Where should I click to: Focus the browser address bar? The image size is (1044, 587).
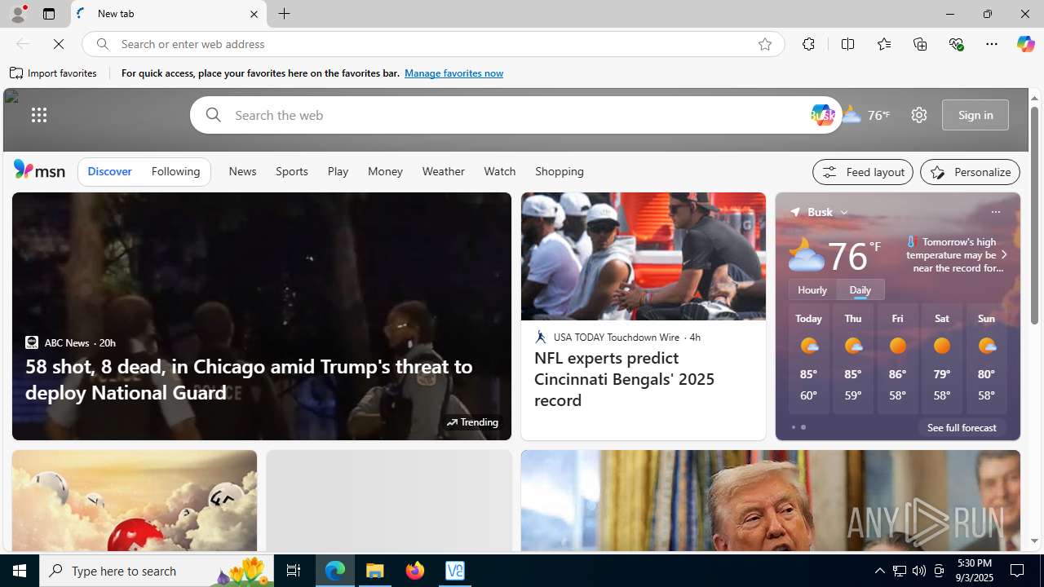click(432, 44)
